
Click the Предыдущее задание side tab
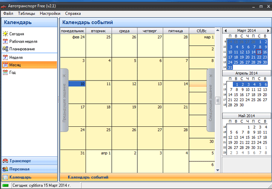[x=64, y=100]
